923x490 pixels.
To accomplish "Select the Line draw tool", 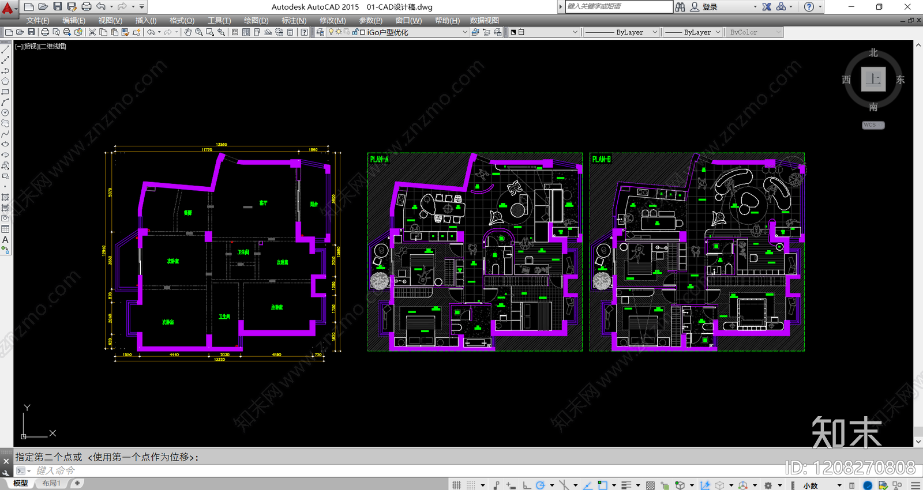I will tap(5, 50).
